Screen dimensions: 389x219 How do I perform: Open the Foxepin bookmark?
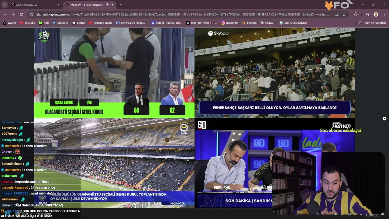point(249,23)
